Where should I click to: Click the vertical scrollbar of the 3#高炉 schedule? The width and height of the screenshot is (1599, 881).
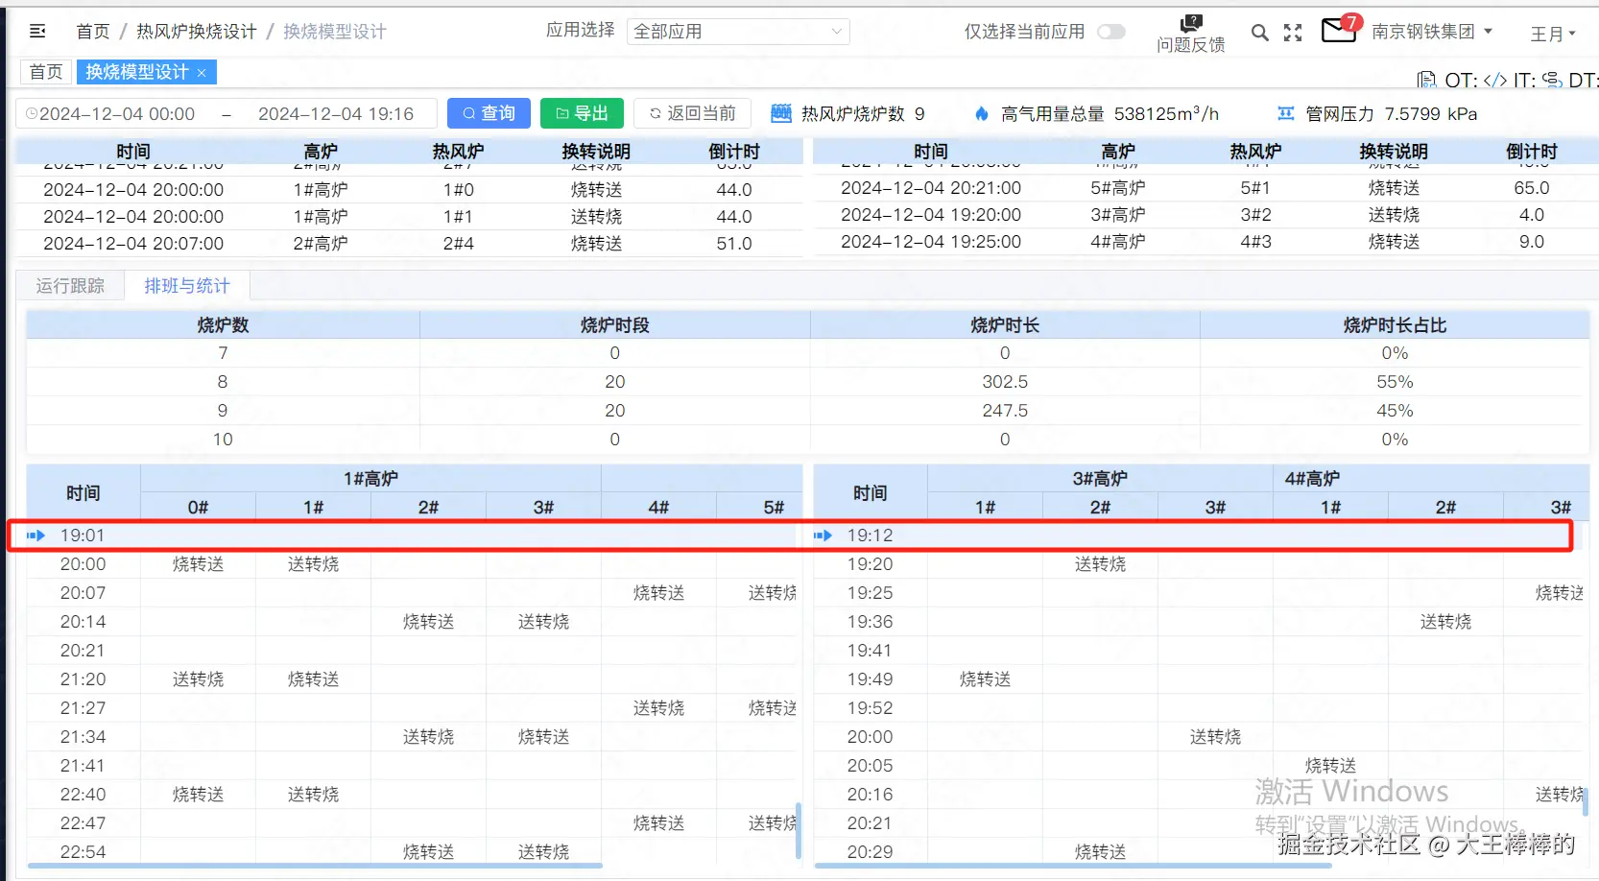pyautogui.click(x=1585, y=801)
